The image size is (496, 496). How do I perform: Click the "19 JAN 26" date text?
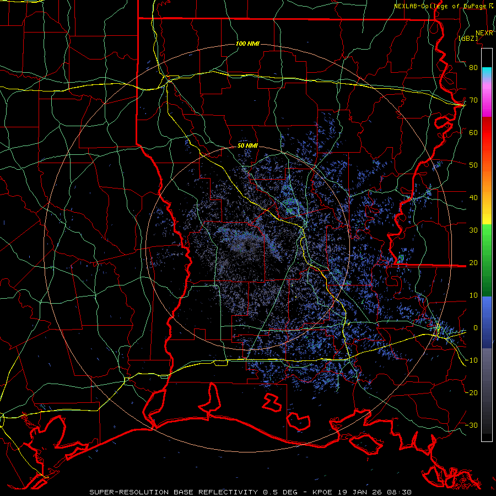[x=359, y=492]
